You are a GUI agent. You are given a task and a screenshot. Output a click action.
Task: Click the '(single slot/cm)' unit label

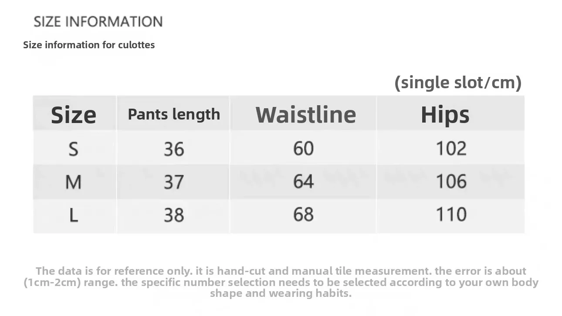pyautogui.click(x=458, y=82)
